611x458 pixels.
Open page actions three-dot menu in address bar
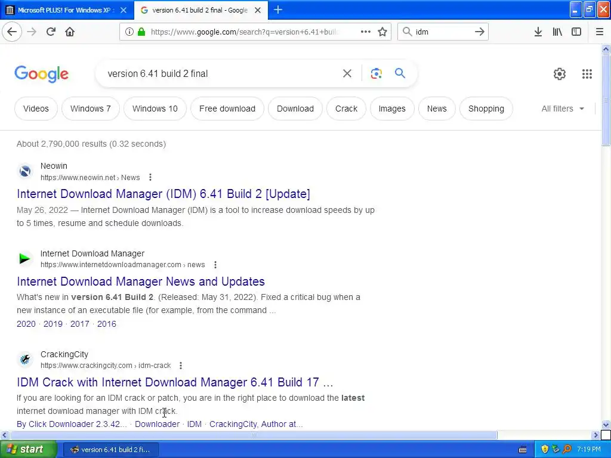coord(366,32)
